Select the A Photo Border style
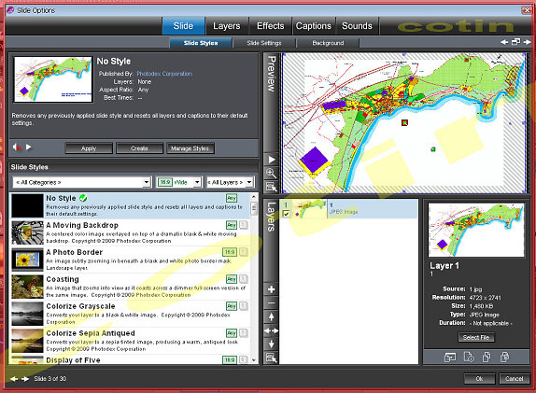 pyautogui.click(x=130, y=260)
